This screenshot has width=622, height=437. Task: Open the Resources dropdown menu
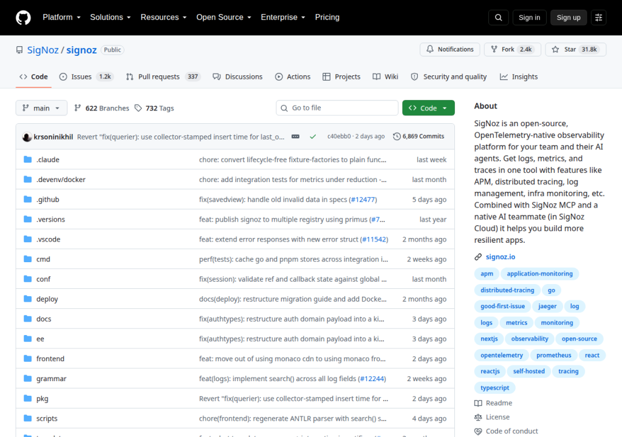click(x=163, y=18)
